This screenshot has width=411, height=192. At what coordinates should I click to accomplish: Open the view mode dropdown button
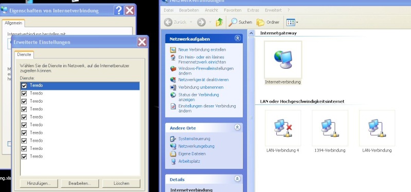point(292,23)
